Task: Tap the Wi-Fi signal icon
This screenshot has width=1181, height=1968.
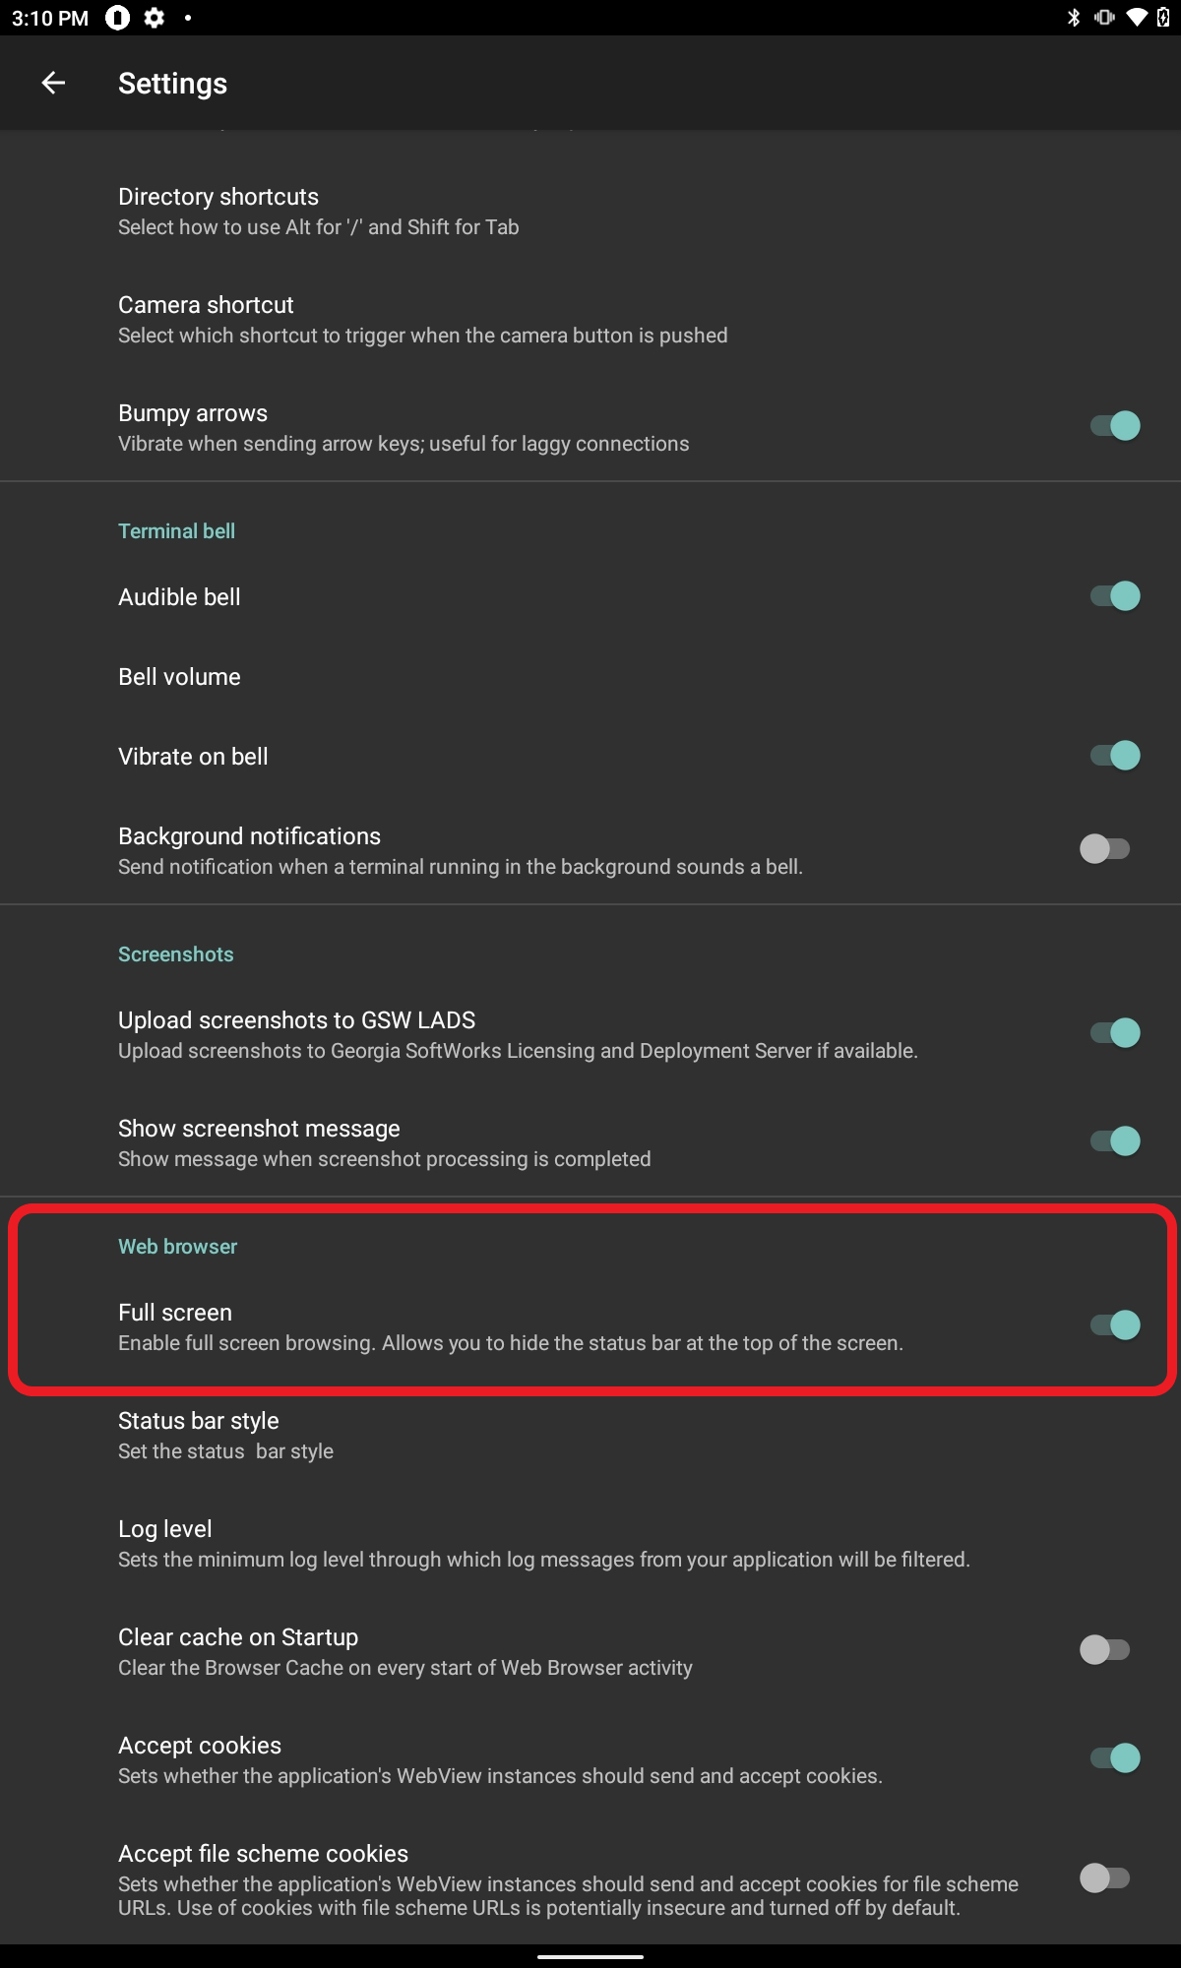Action: click(1137, 18)
